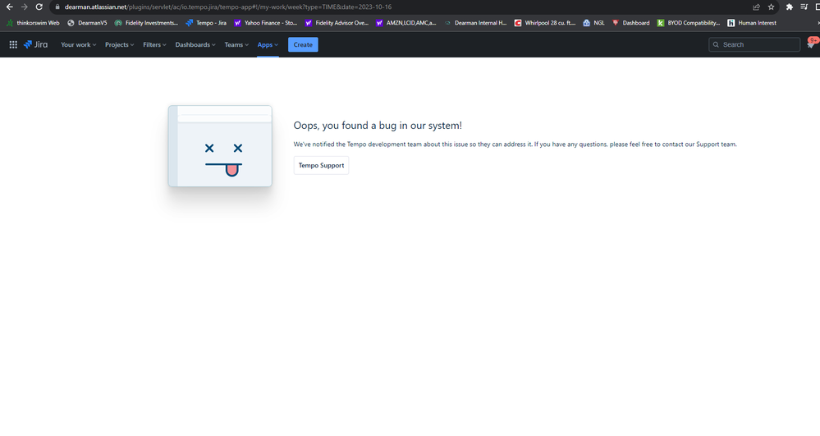The image size is (820, 436).
Task: Open Human Interest bookmark
Action: click(x=752, y=23)
